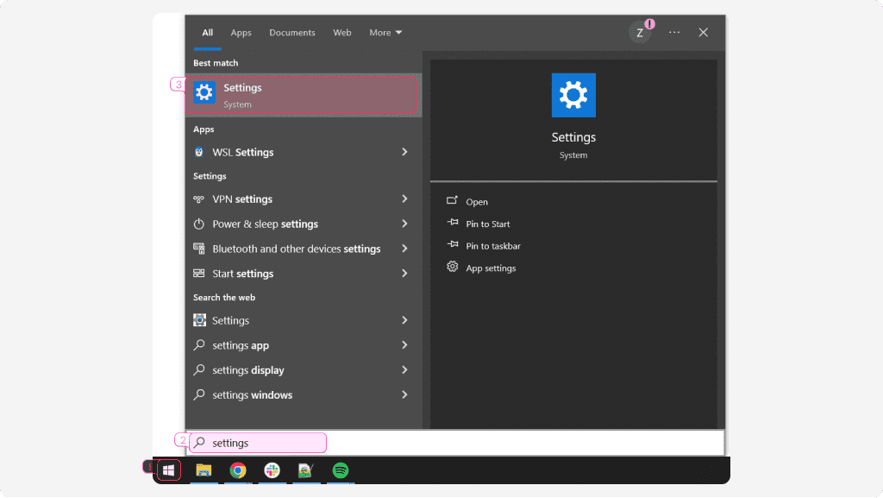
Task: Switch to the Documents tab
Action: (292, 33)
